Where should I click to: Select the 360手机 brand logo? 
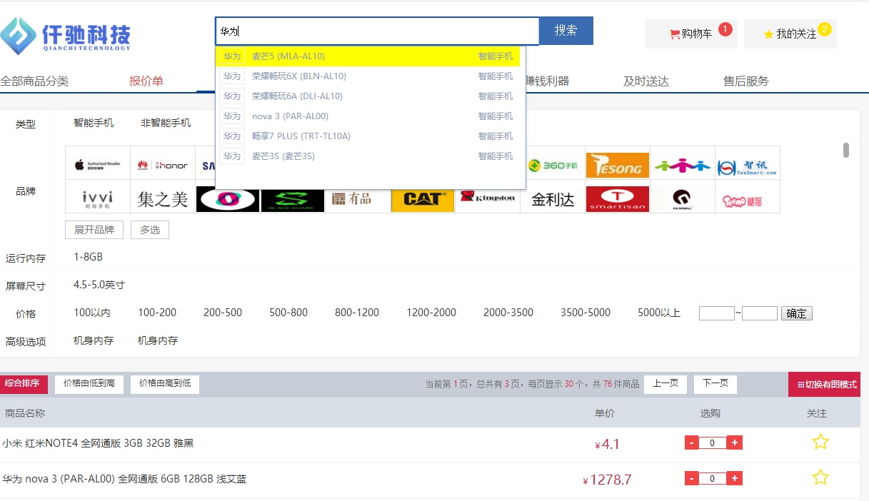(x=553, y=166)
